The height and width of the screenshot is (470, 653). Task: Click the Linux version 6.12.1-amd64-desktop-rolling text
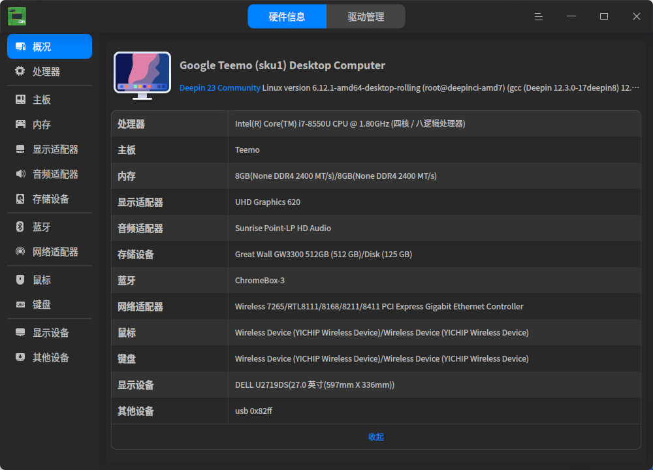tap(341, 88)
